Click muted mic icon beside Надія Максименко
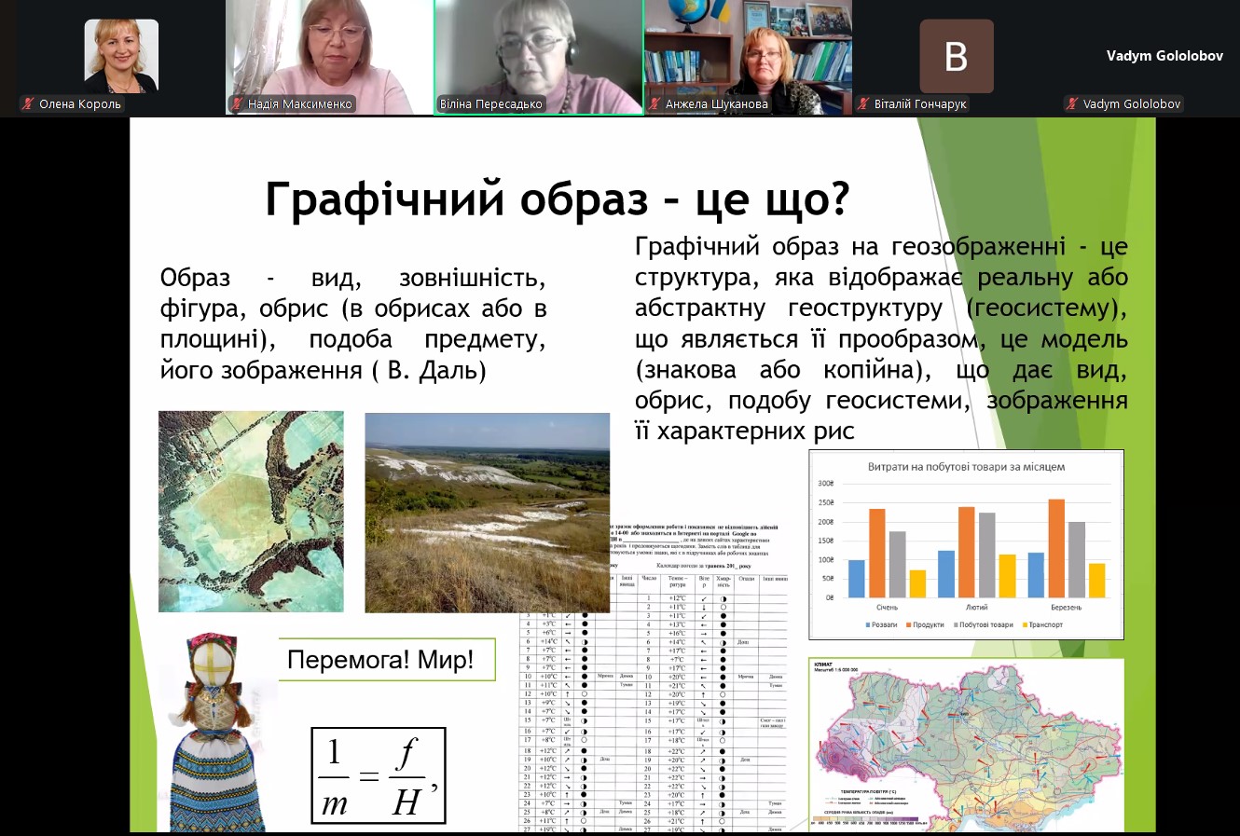The image size is (1240, 836). tap(238, 104)
